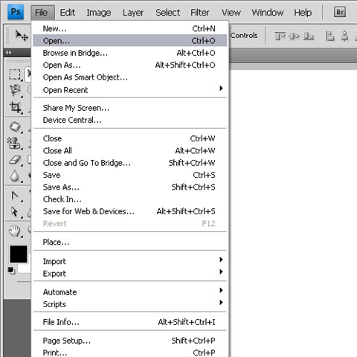The height and width of the screenshot is (357, 357).
Task: Open the background color white swatch
Action: [25, 269]
